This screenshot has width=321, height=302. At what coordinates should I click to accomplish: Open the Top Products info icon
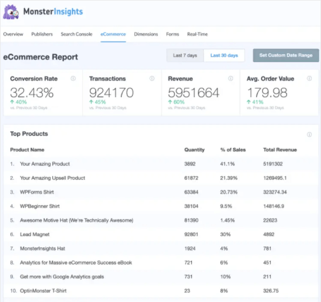pyautogui.click(x=310, y=135)
